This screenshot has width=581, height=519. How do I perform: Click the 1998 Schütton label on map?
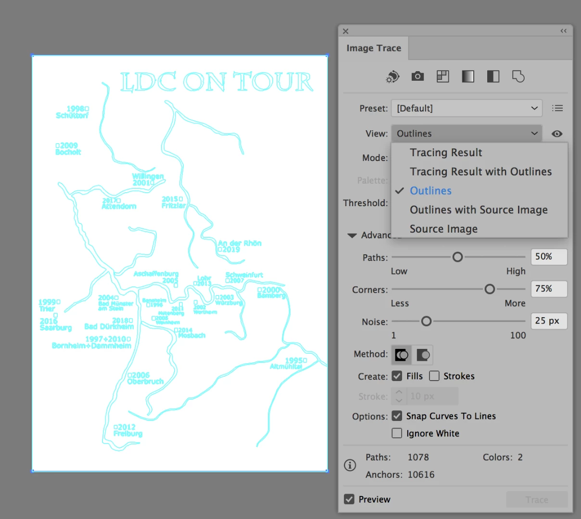(73, 112)
